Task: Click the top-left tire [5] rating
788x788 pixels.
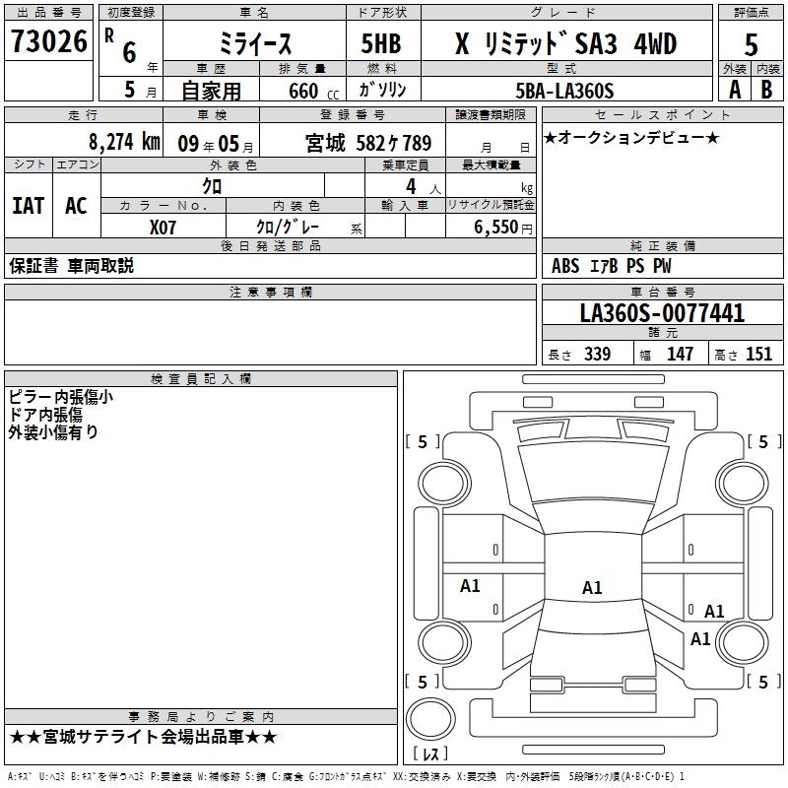Action: pyautogui.click(x=423, y=442)
